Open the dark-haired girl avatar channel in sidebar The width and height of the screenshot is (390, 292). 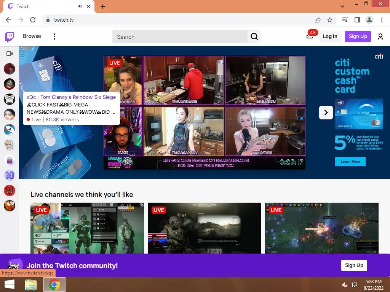point(10,114)
